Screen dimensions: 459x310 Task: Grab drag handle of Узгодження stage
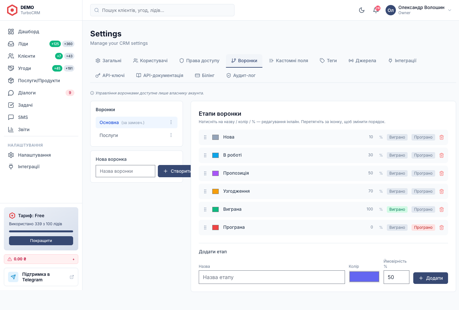point(205,191)
